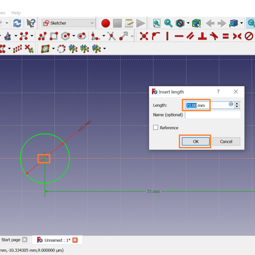Select the coincident constraint icon
This screenshot has height=255, width=255.
point(144,36)
